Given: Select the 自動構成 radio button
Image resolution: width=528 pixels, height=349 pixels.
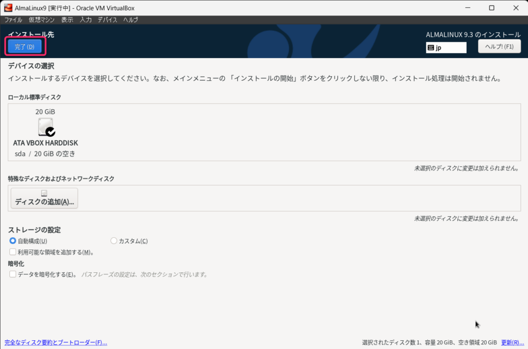Looking at the screenshot, I should click(x=13, y=241).
